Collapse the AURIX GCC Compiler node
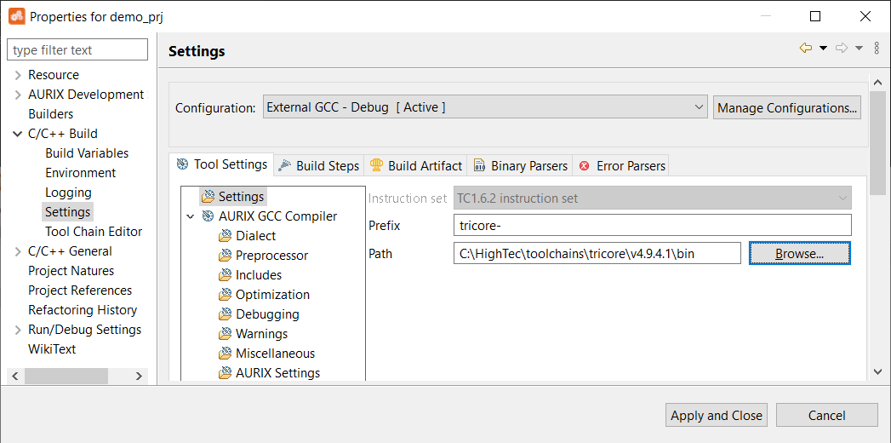 coord(191,216)
